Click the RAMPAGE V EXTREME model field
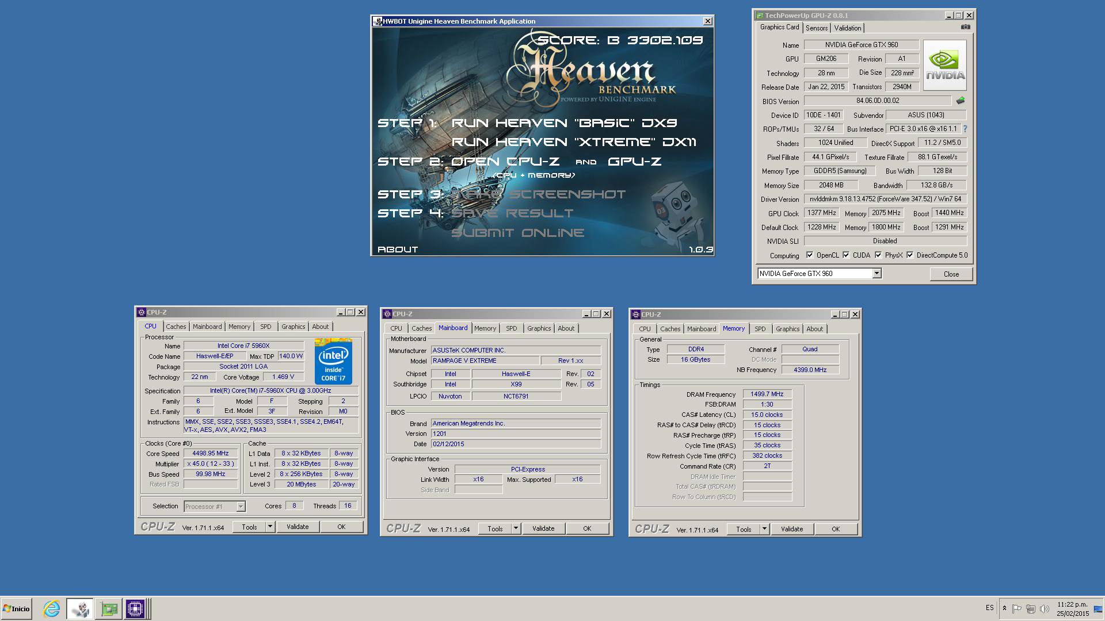1105x621 pixels. 486,361
